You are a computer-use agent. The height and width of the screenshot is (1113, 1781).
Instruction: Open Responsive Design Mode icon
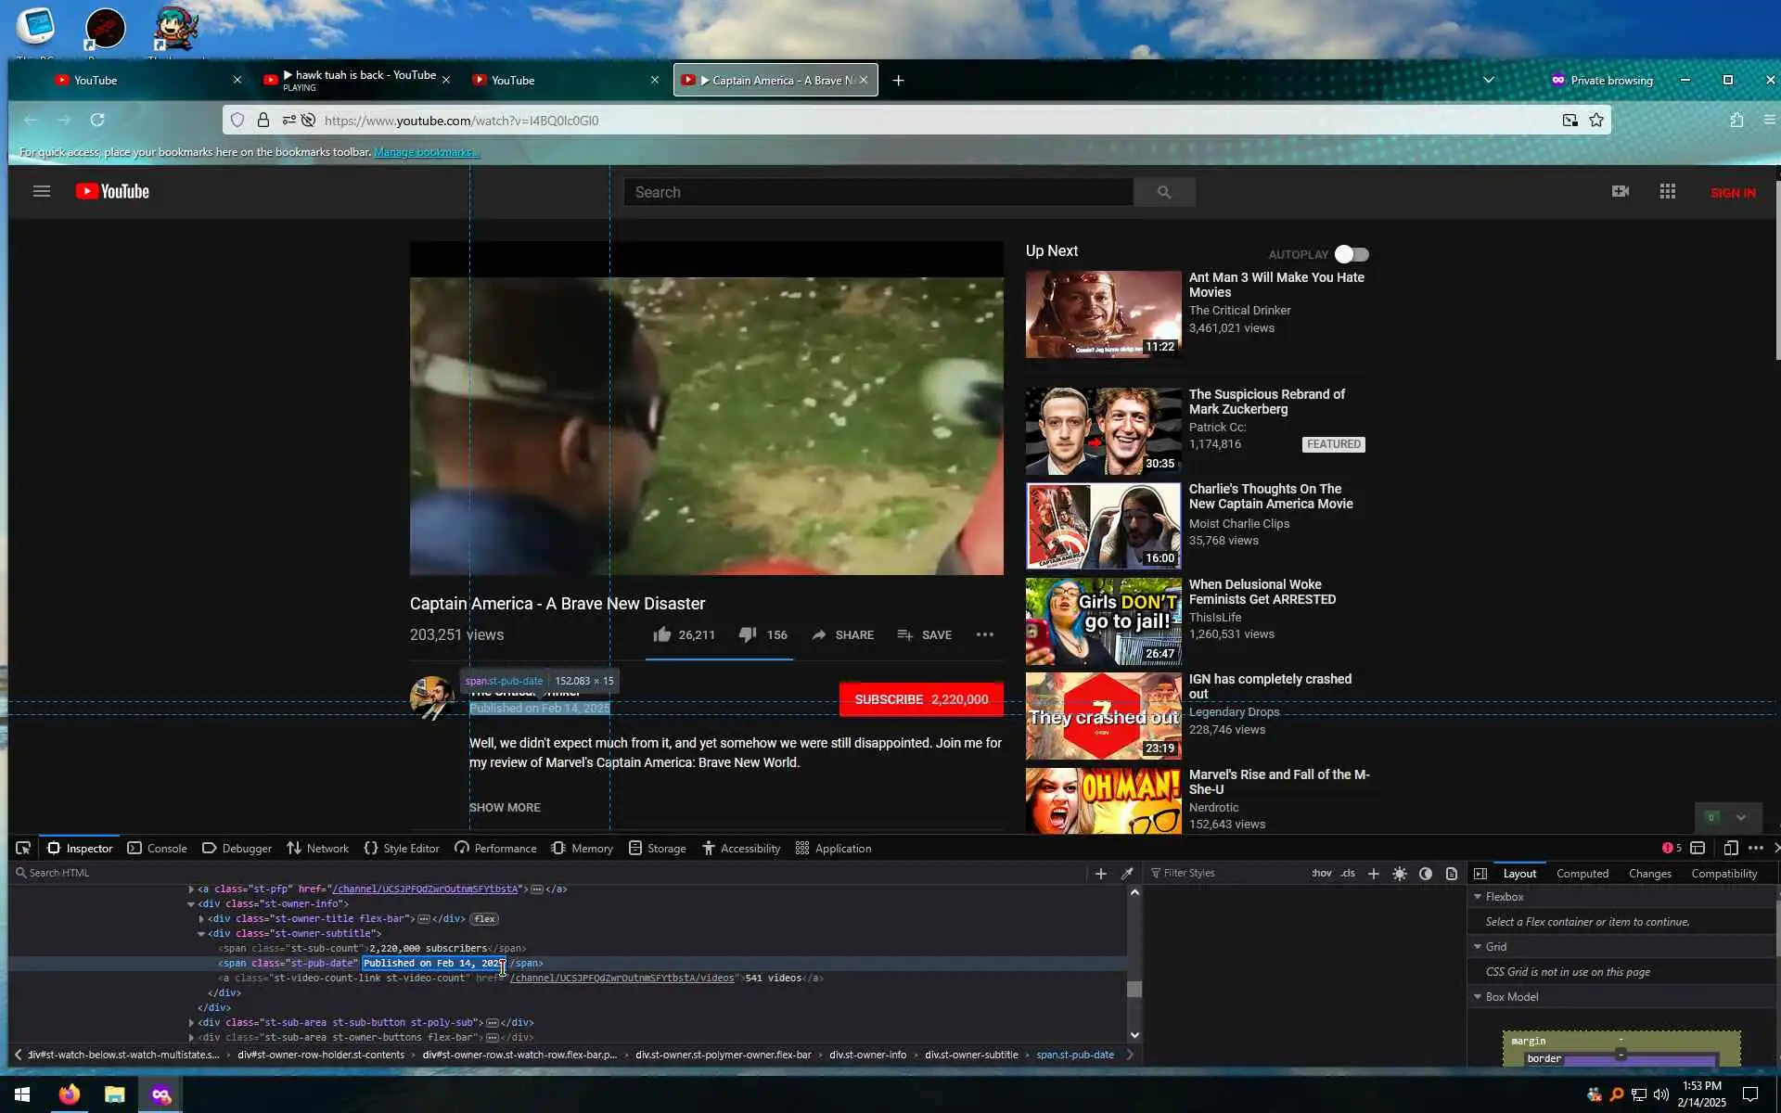point(1730,848)
